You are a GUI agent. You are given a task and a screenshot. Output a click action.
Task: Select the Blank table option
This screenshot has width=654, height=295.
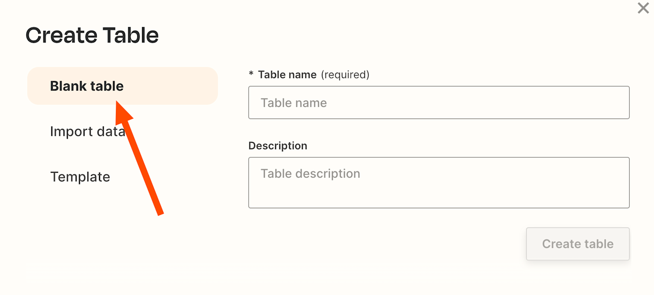pyautogui.click(x=87, y=86)
